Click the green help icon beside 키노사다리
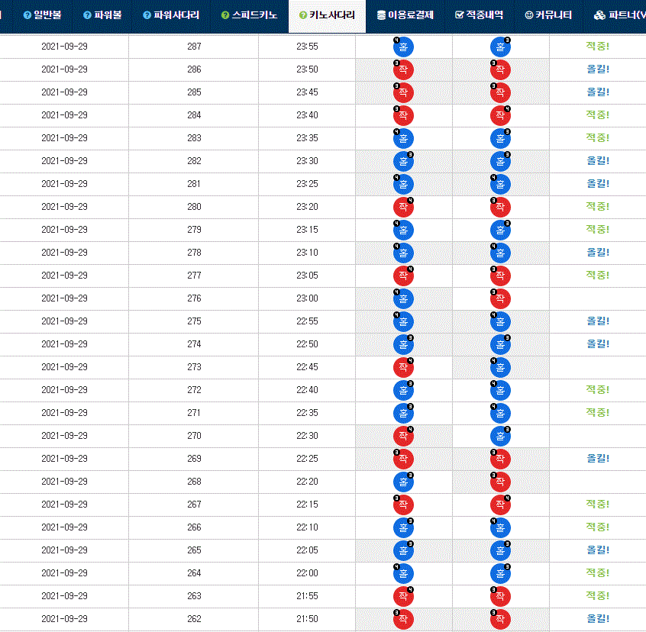Viewport: 646px width, 632px height. coord(303,15)
